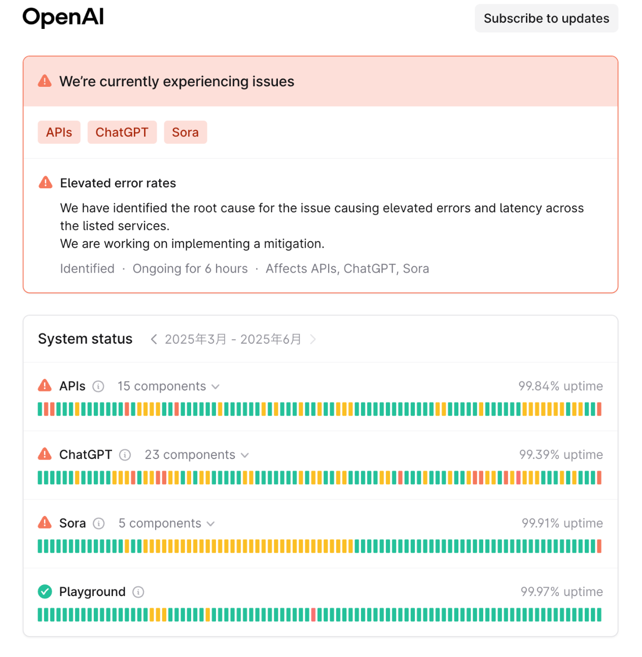Click the Sora row warning triangle icon
The image size is (642, 657).
pyautogui.click(x=45, y=522)
